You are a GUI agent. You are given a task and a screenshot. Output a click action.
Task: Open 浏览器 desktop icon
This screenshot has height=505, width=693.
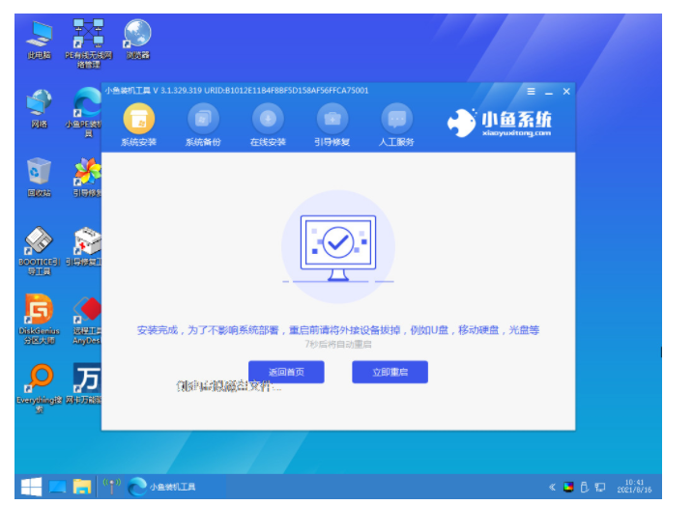coord(137,40)
